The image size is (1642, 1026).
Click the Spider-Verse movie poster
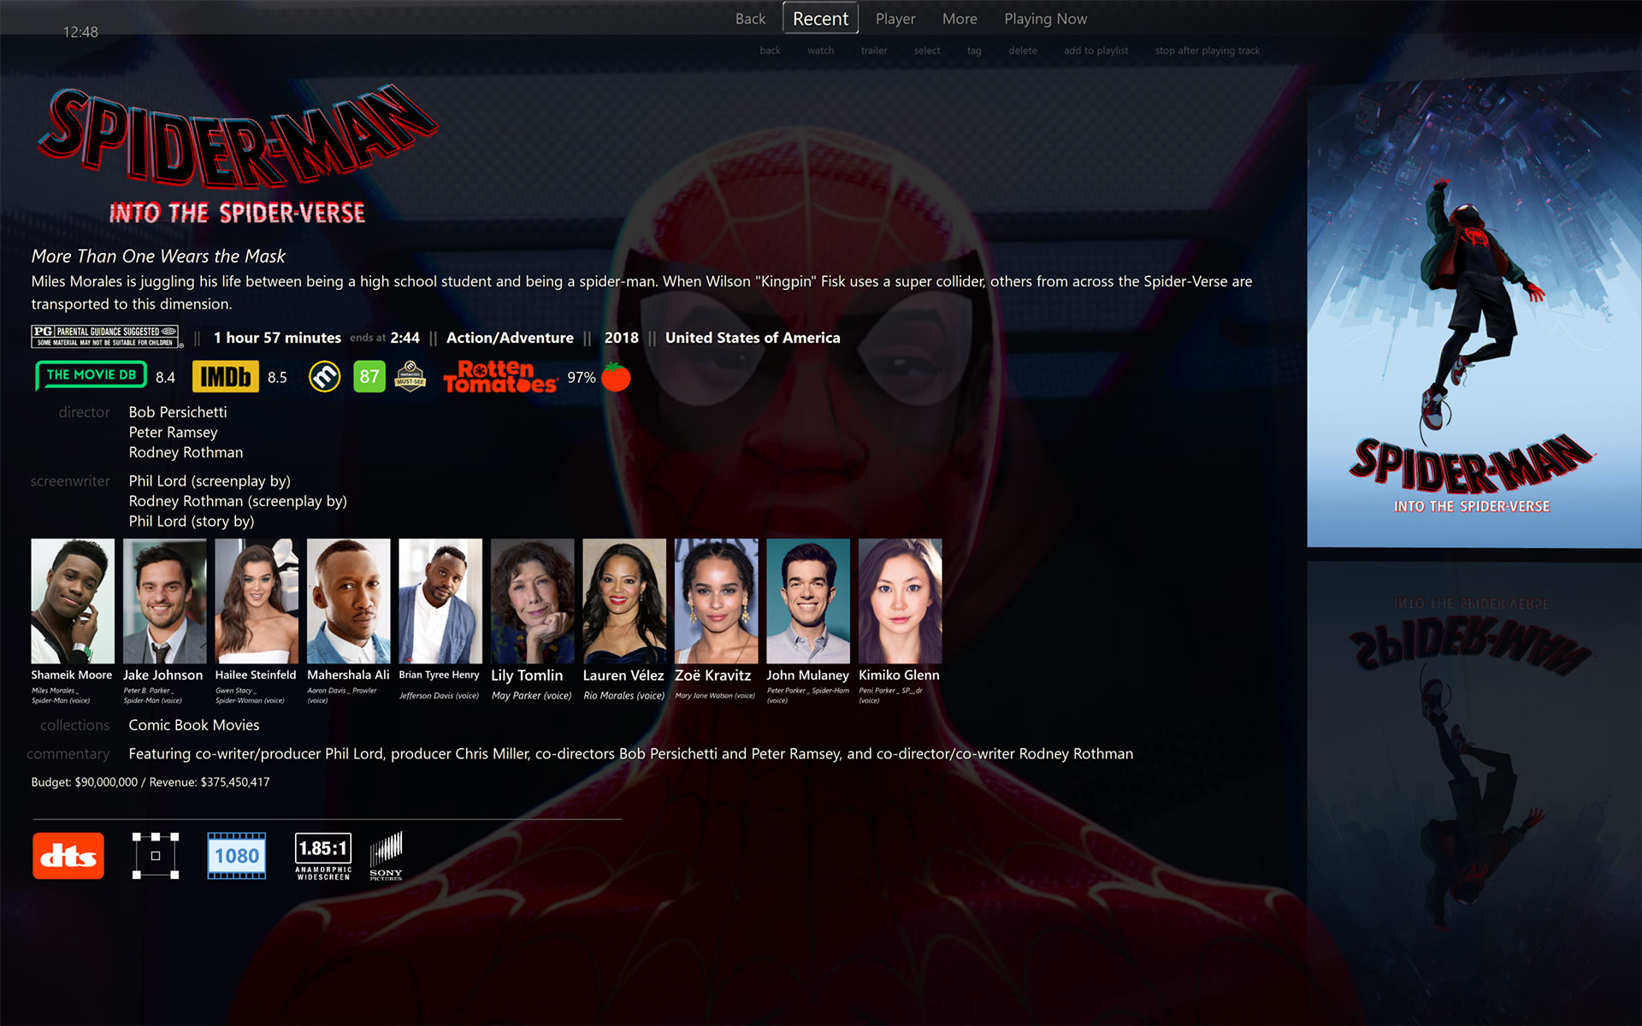point(1474,310)
